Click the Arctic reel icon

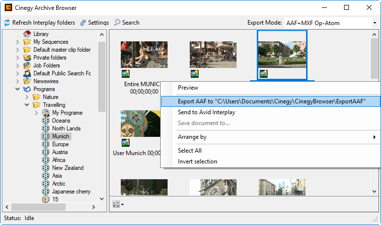(46, 184)
